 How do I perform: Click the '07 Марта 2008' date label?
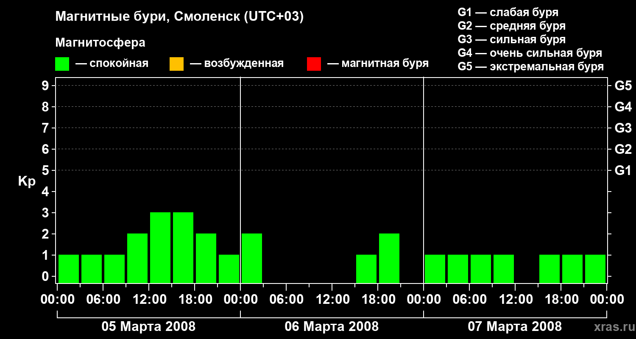point(515,326)
